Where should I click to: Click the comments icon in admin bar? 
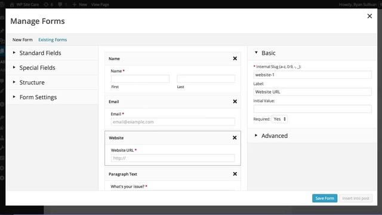point(62,4)
